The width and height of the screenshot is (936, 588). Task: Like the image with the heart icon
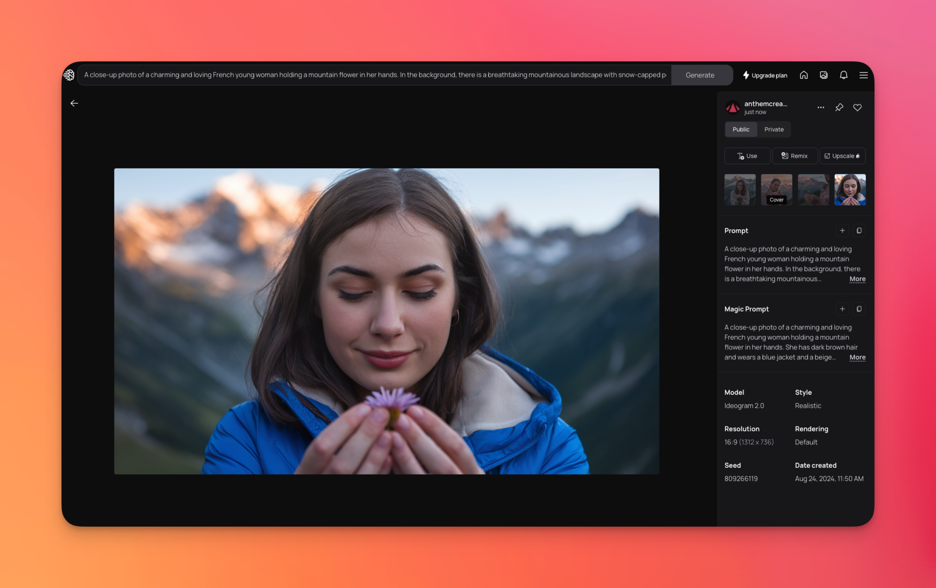[858, 108]
